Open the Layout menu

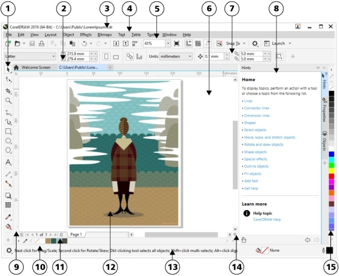point(51,34)
